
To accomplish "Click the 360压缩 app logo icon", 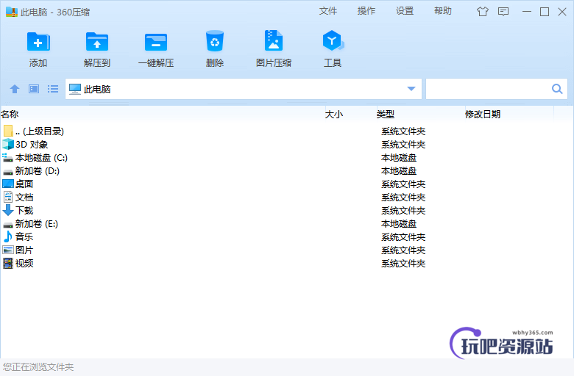I will (11, 12).
